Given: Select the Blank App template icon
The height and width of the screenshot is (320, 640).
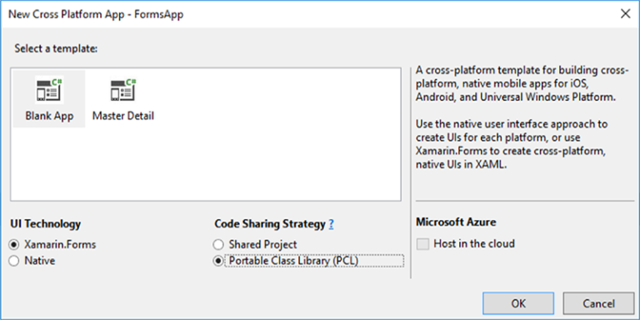Looking at the screenshot, I should (49, 89).
